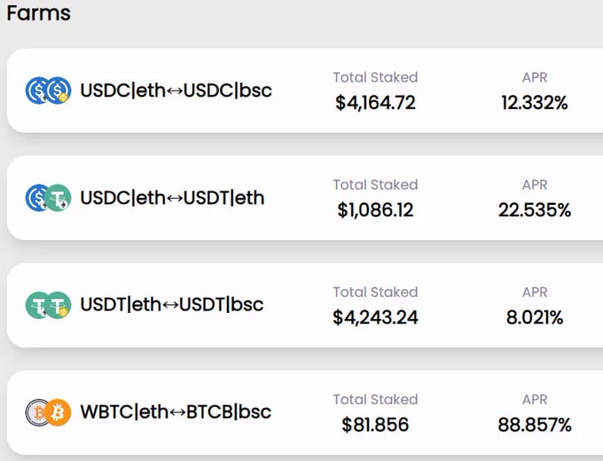Click the USDT eth icon in USDC↔USDT farm
This screenshot has height=461, width=603.
[58, 198]
